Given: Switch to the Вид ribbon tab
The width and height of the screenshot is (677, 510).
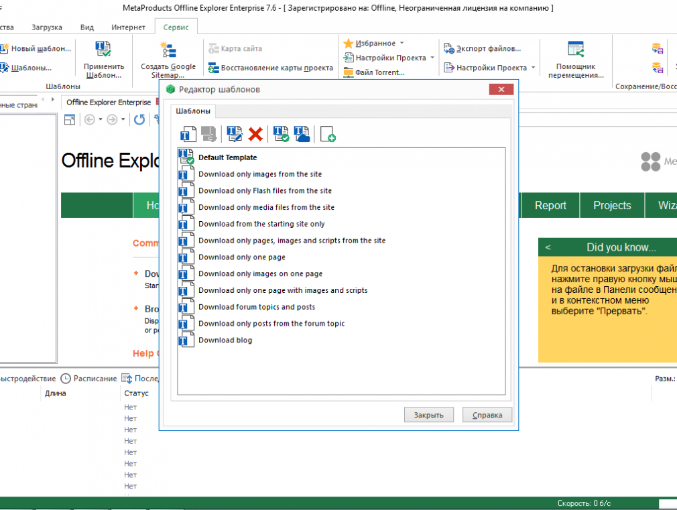Looking at the screenshot, I should pyautogui.click(x=86, y=27).
